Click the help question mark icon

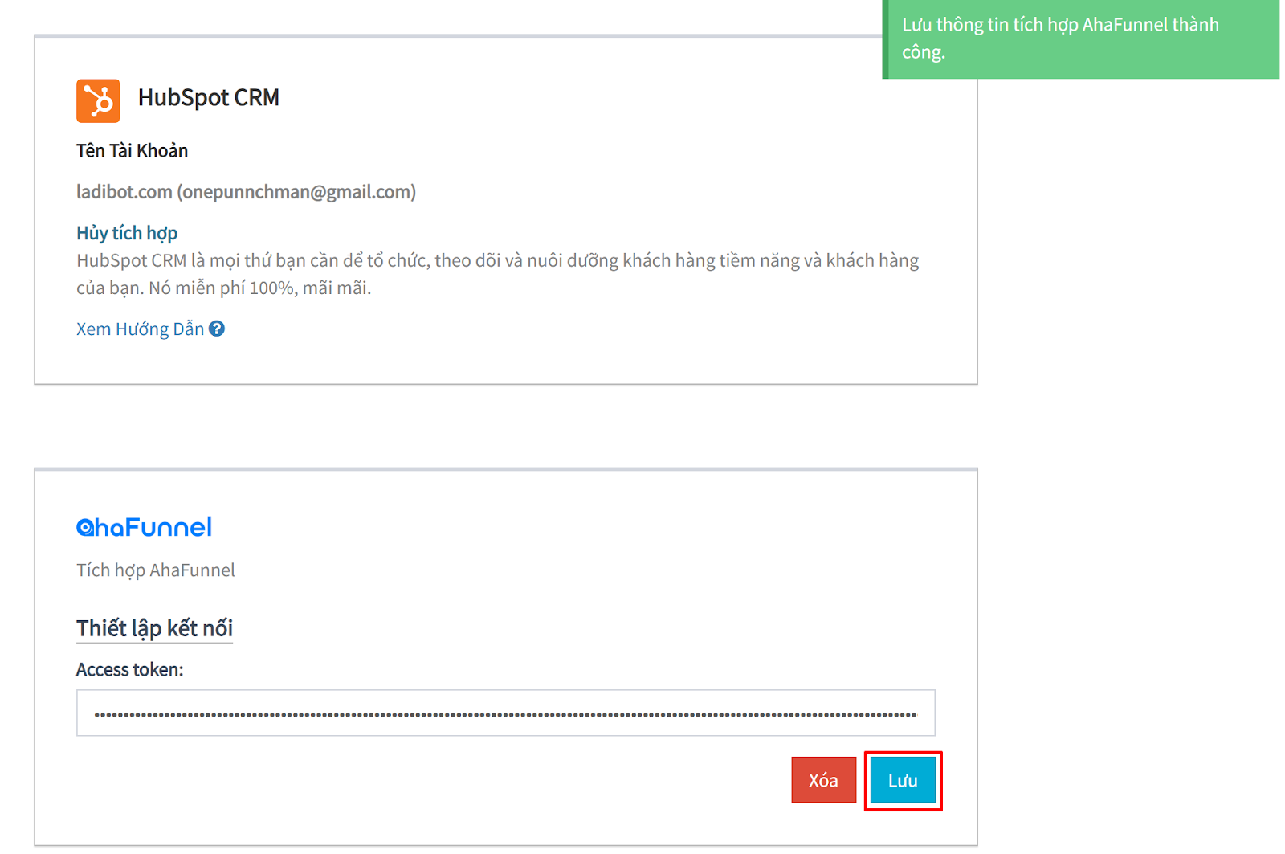[x=217, y=329]
